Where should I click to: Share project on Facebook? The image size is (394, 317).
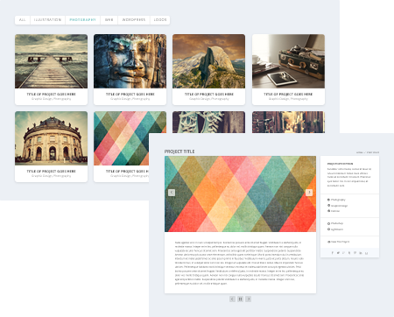pyautogui.click(x=333, y=253)
